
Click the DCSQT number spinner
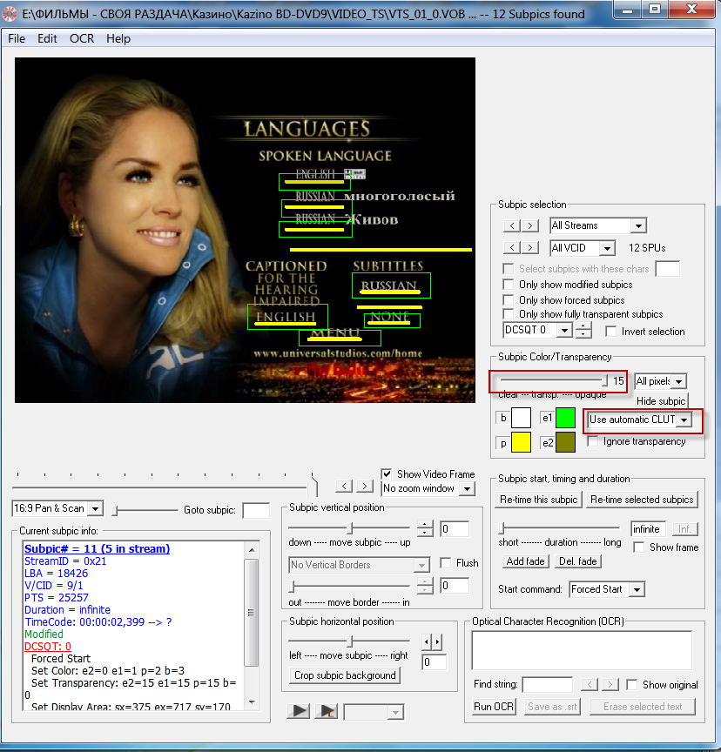[x=583, y=330]
